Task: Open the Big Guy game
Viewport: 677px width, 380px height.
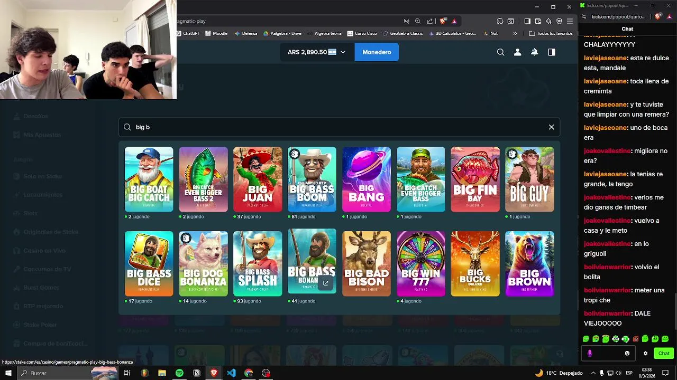Action: coord(529,179)
